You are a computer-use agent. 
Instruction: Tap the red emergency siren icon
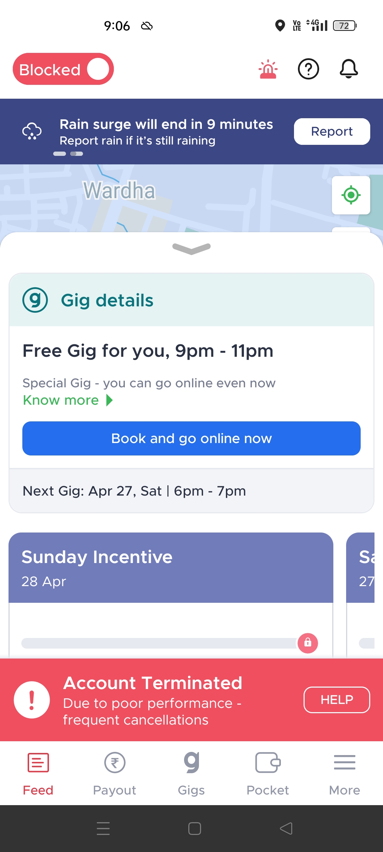pyautogui.click(x=268, y=69)
